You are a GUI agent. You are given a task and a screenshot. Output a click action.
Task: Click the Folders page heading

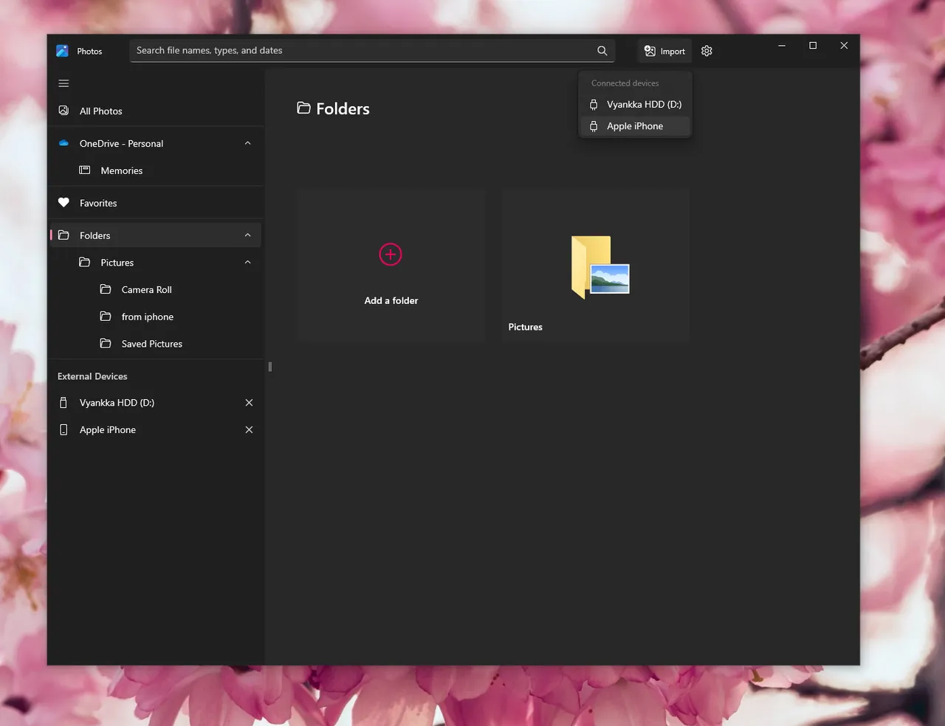333,109
